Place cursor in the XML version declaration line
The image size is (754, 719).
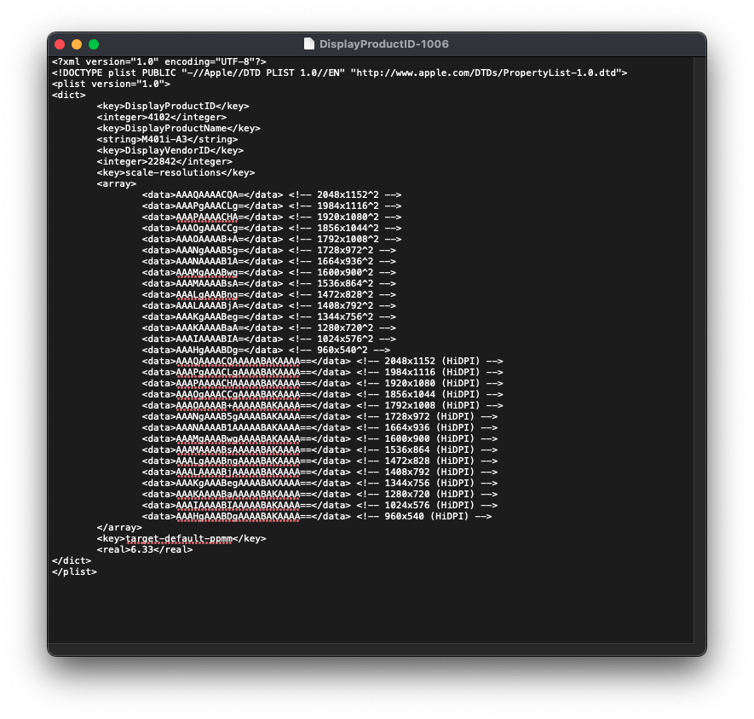point(159,62)
